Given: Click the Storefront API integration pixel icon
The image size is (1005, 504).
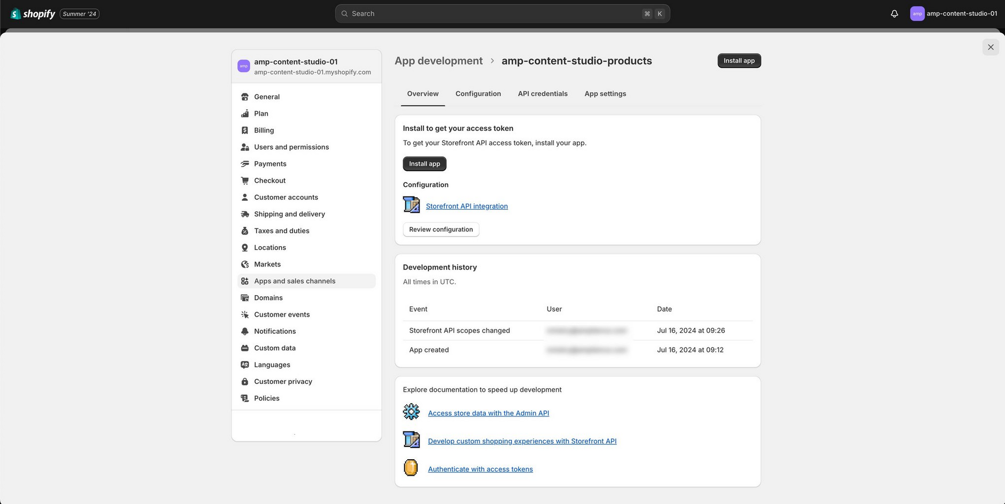Looking at the screenshot, I should coord(411,204).
